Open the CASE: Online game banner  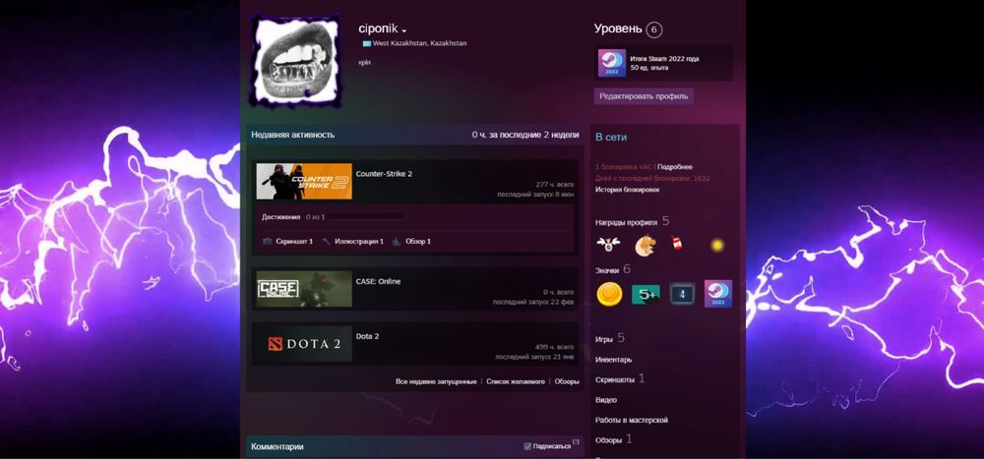(304, 288)
